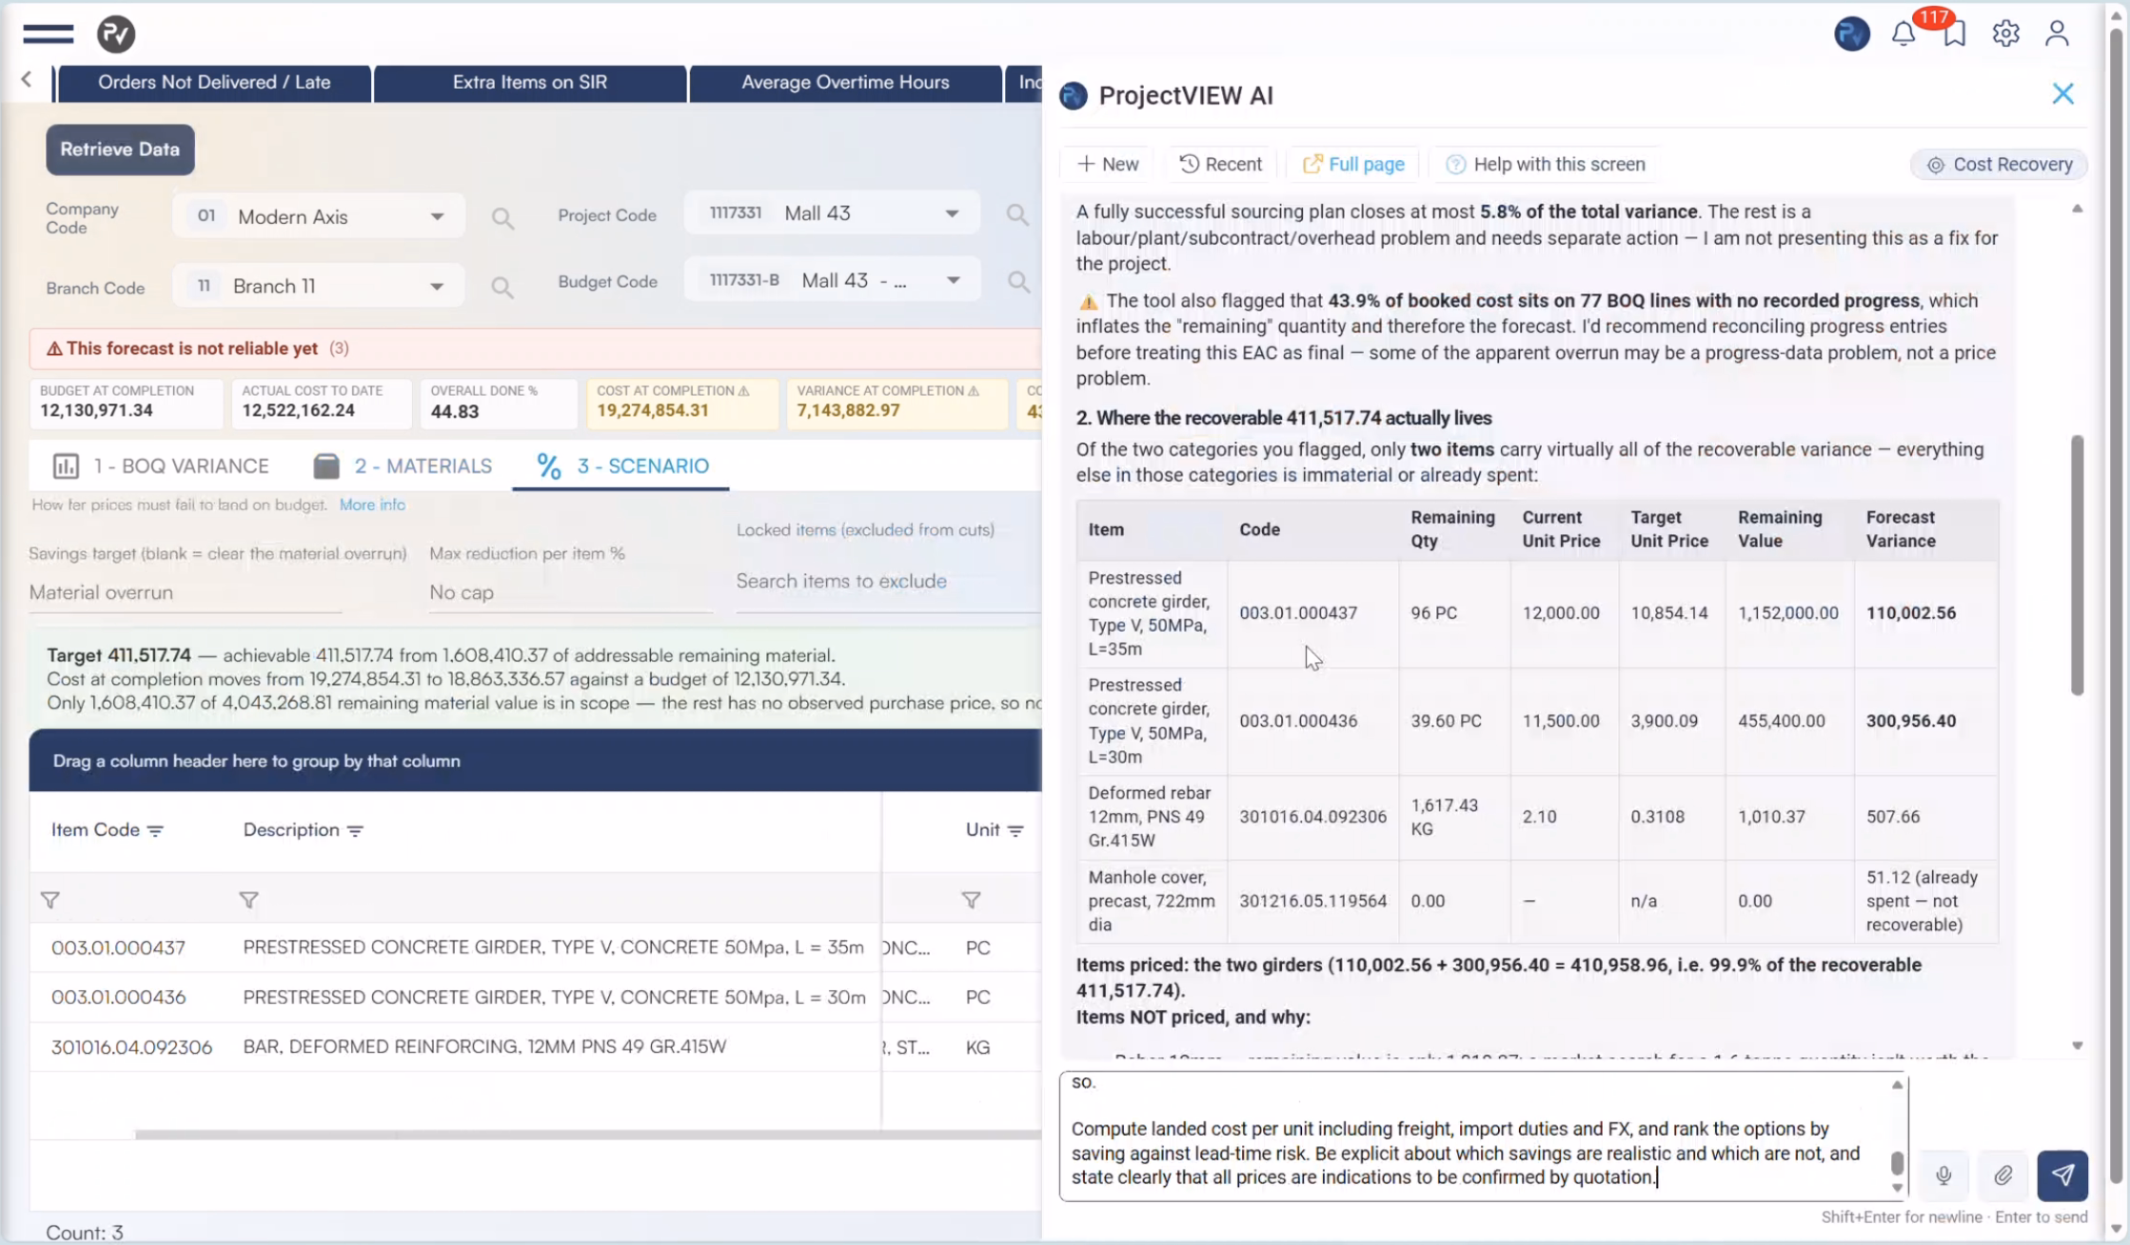Image resolution: width=2130 pixels, height=1245 pixels.
Task: Click filter funnel under Unit column
Action: pos(971,899)
